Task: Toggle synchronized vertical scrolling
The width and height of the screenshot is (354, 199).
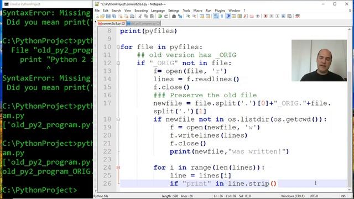Action: point(202,16)
